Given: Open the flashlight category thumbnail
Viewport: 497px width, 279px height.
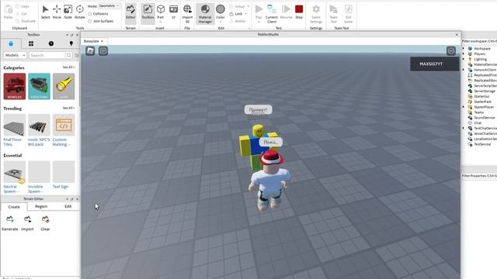Looking at the screenshot, I should point(64,86).
